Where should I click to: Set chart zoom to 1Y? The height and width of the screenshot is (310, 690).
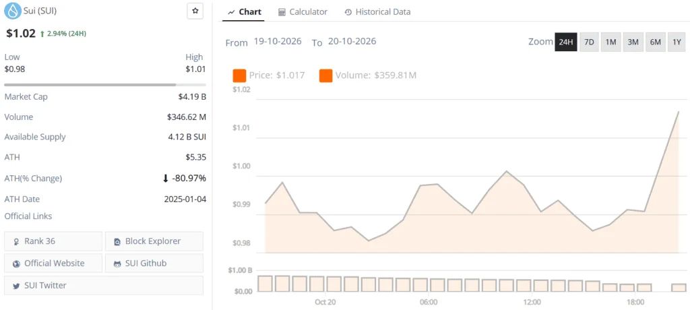677,42
